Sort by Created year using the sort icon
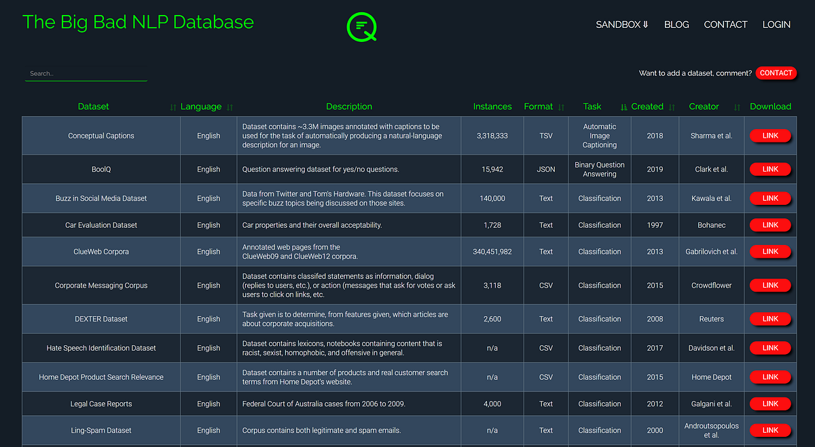 pyautogui.click(x=623, y=107)
